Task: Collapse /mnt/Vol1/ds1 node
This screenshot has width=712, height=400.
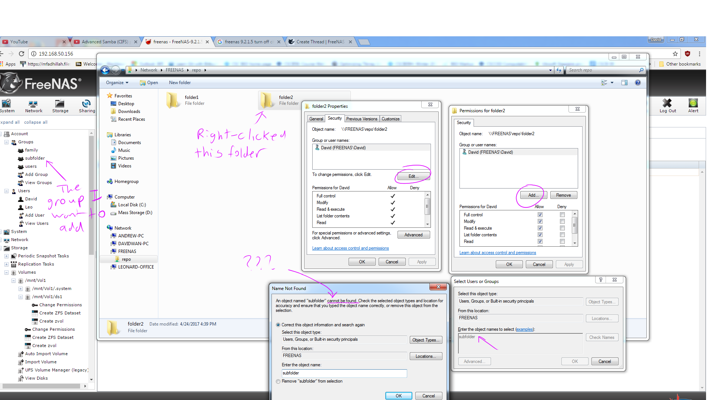Action: [20, 297]
